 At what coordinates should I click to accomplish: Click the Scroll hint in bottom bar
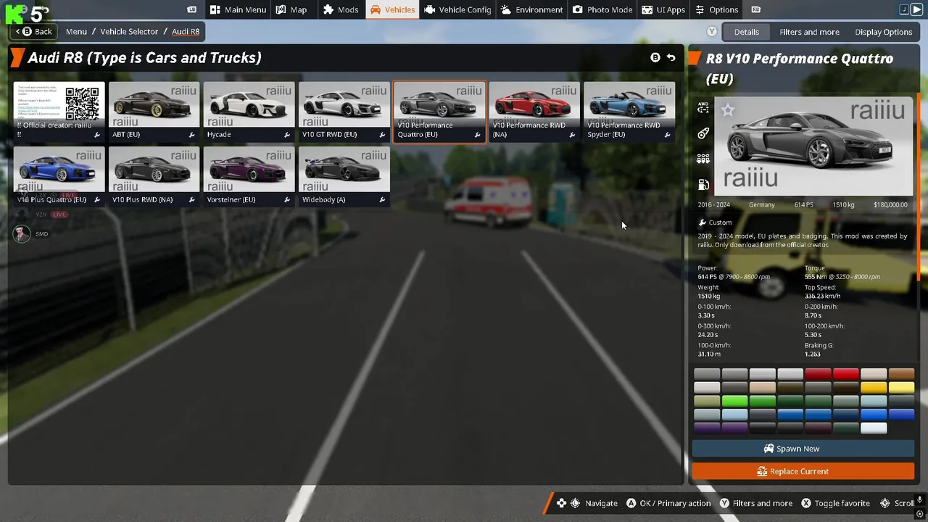pyautogui.click(x=898, y=503)
